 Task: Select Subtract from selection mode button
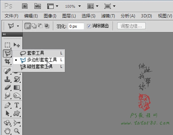[x=40, y=26]
